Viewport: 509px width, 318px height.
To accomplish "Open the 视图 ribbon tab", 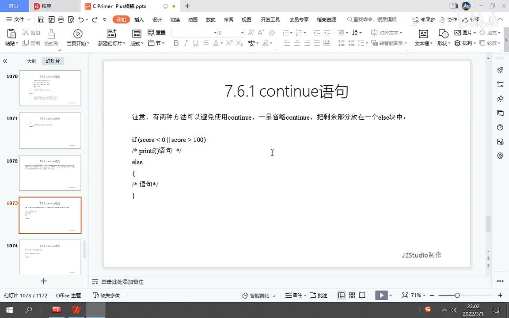I will 247,19.
